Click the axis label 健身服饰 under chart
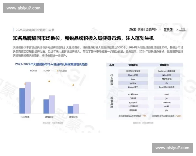This screenshot has width=196, height=156. [73, 117]
